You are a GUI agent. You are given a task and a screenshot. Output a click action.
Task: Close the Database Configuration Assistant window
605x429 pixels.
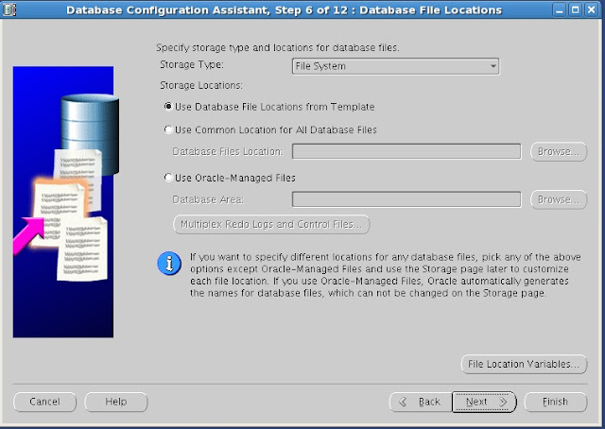pos(592,9)
